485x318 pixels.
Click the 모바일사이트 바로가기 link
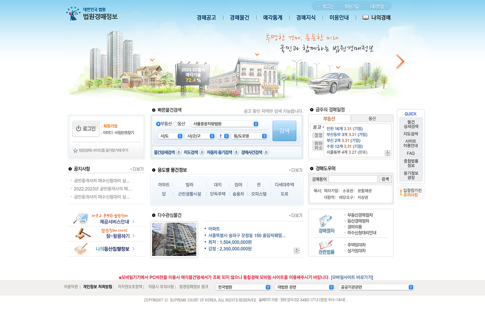pyautogui.click(x=355, y=277)
